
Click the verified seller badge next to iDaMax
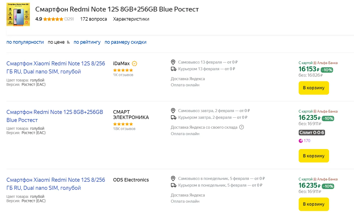[x=134, y=64]
